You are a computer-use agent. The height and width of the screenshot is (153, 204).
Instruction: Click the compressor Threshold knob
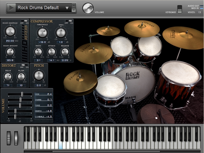42,33
